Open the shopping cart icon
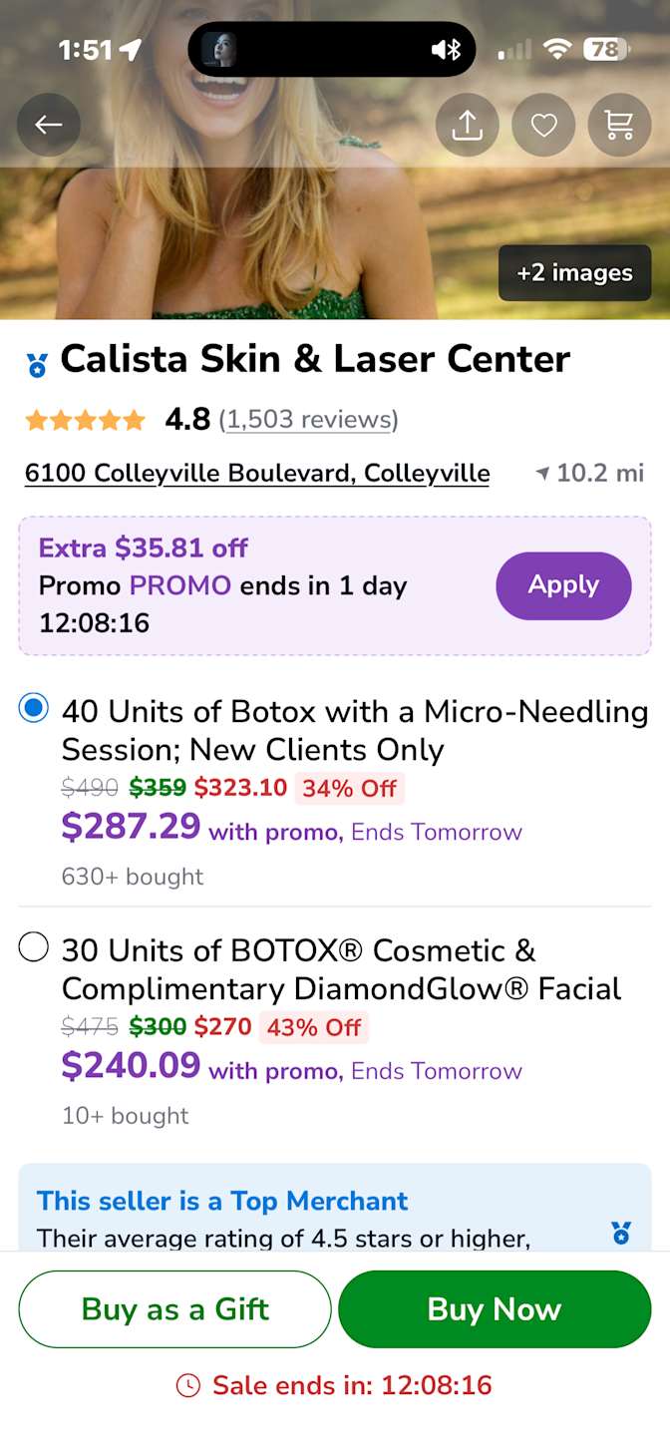 tap(619, 125)
